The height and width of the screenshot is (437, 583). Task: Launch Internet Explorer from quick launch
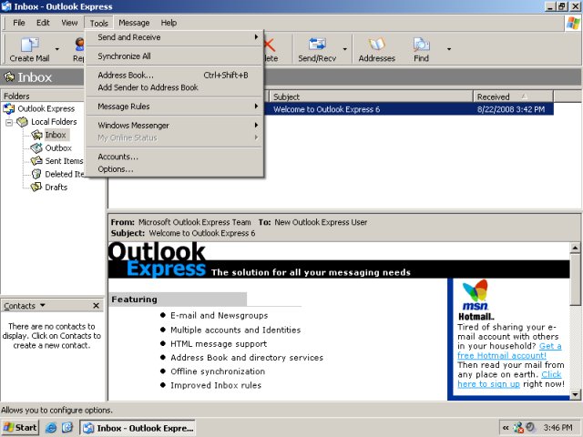[51, 428]
